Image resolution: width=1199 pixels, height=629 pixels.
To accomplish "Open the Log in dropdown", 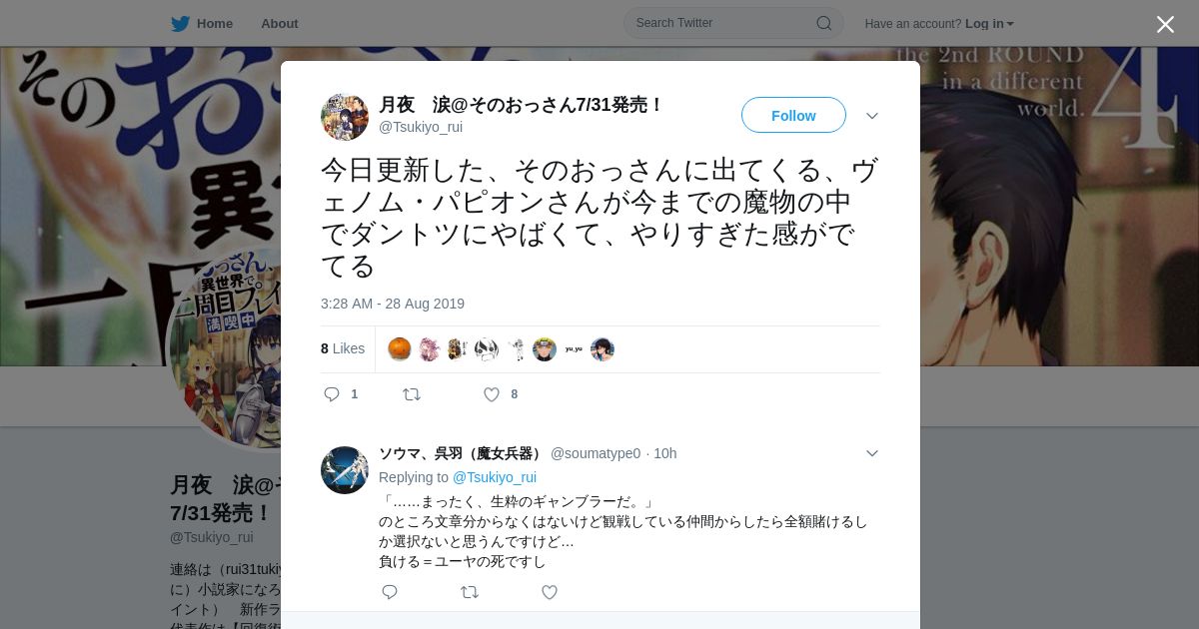I will coord(989,24).
